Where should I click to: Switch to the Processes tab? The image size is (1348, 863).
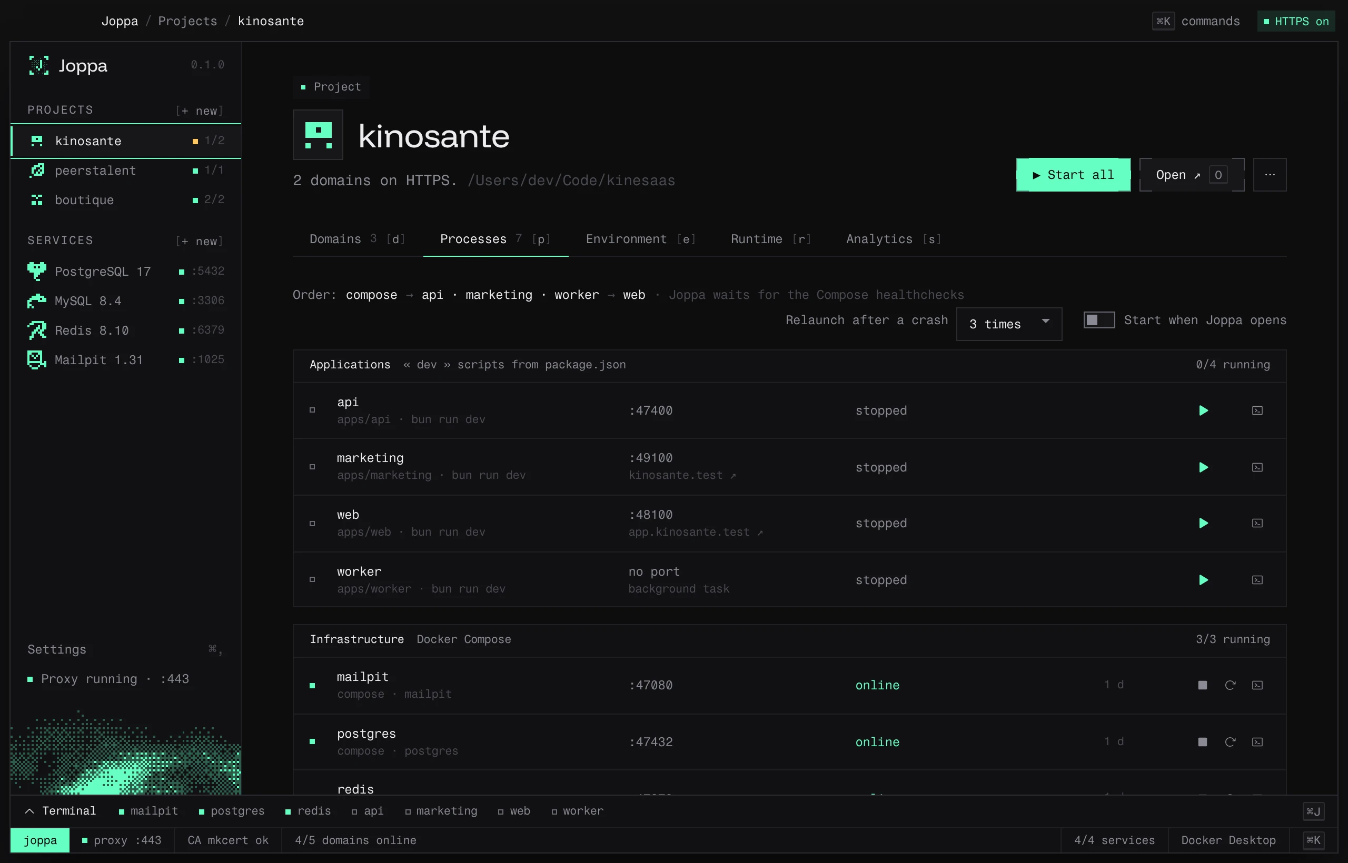(x=495, y=239)
